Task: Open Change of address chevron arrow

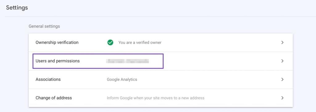Action: tap(282, 98)
